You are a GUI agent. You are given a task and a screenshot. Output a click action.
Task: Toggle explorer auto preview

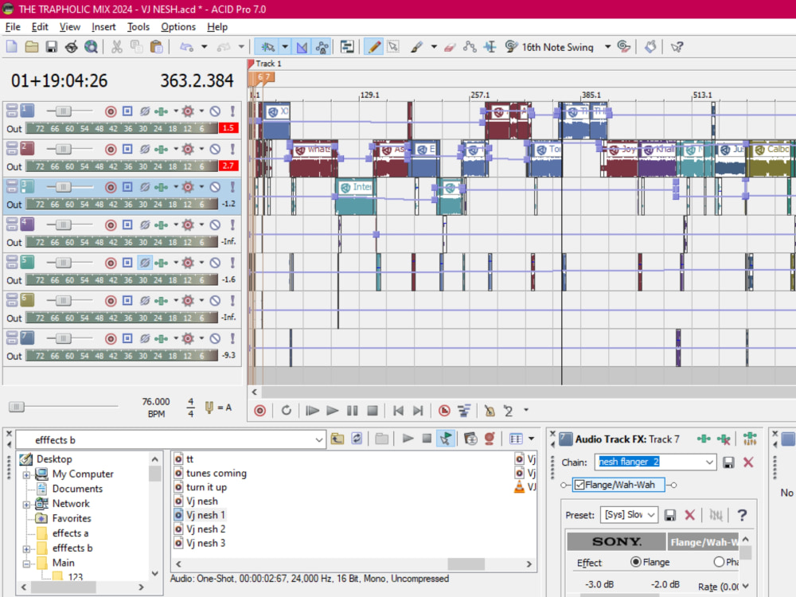[x=445, y=439]
